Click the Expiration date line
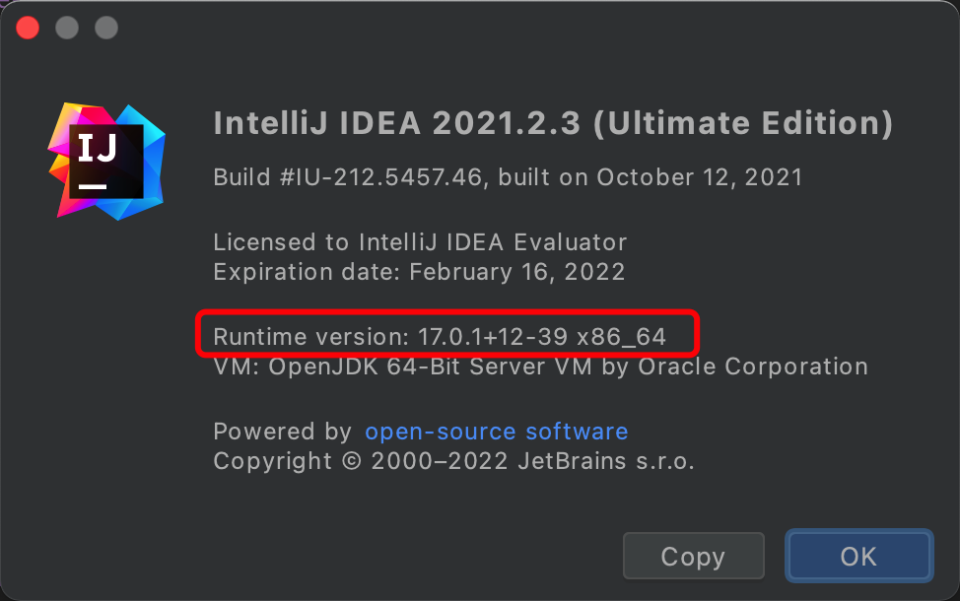 (x=419, y=271)
